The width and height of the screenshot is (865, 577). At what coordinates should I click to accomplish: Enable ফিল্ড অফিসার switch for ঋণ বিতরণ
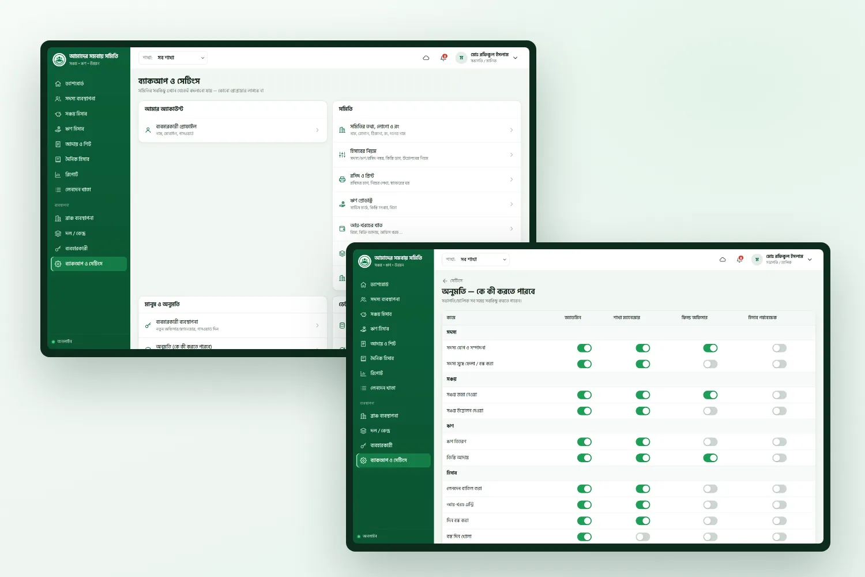point(710,442)
